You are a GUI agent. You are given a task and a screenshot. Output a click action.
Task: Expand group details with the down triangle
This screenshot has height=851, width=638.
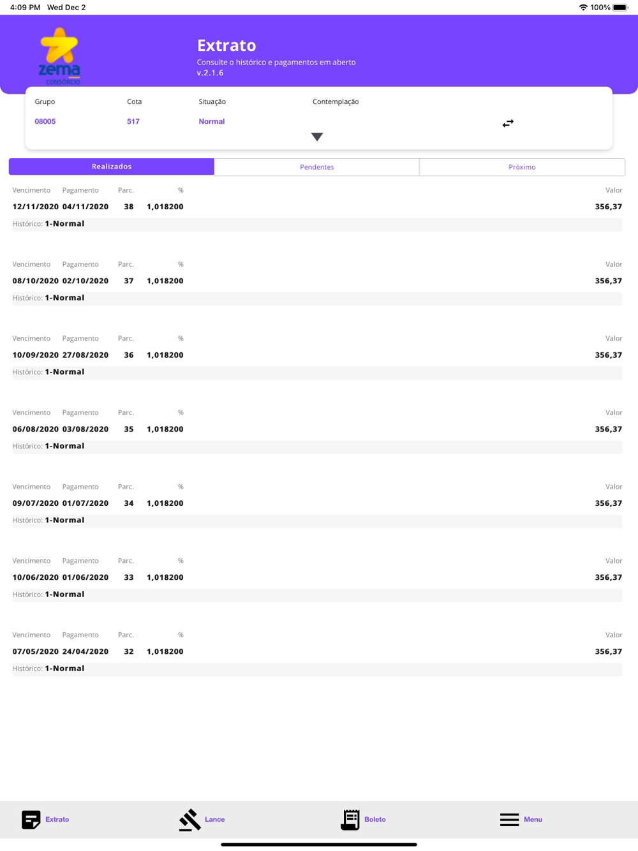317,137
